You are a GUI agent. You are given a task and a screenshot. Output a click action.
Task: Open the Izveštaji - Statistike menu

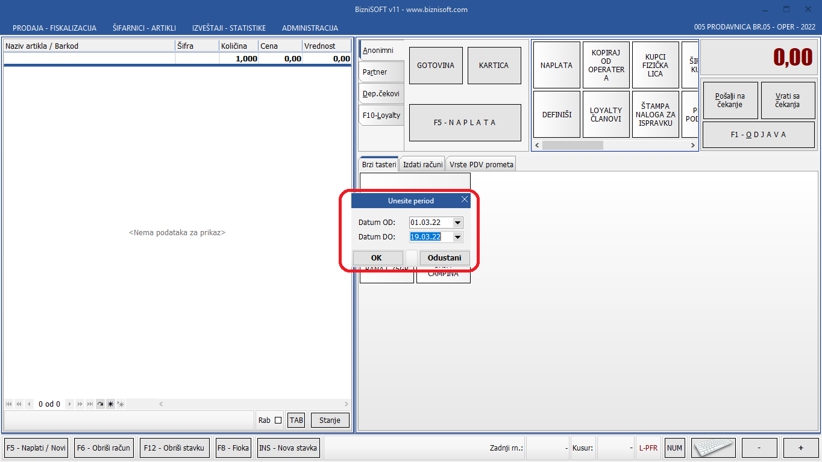coord(228,28)
